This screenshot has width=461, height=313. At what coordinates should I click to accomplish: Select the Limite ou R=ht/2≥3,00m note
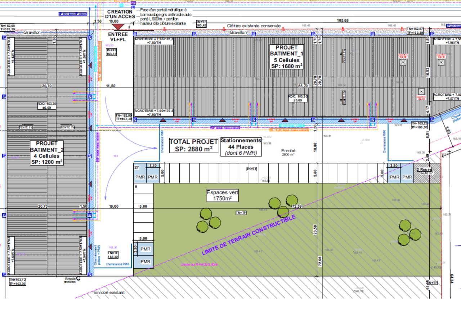(x=199, y=265)
